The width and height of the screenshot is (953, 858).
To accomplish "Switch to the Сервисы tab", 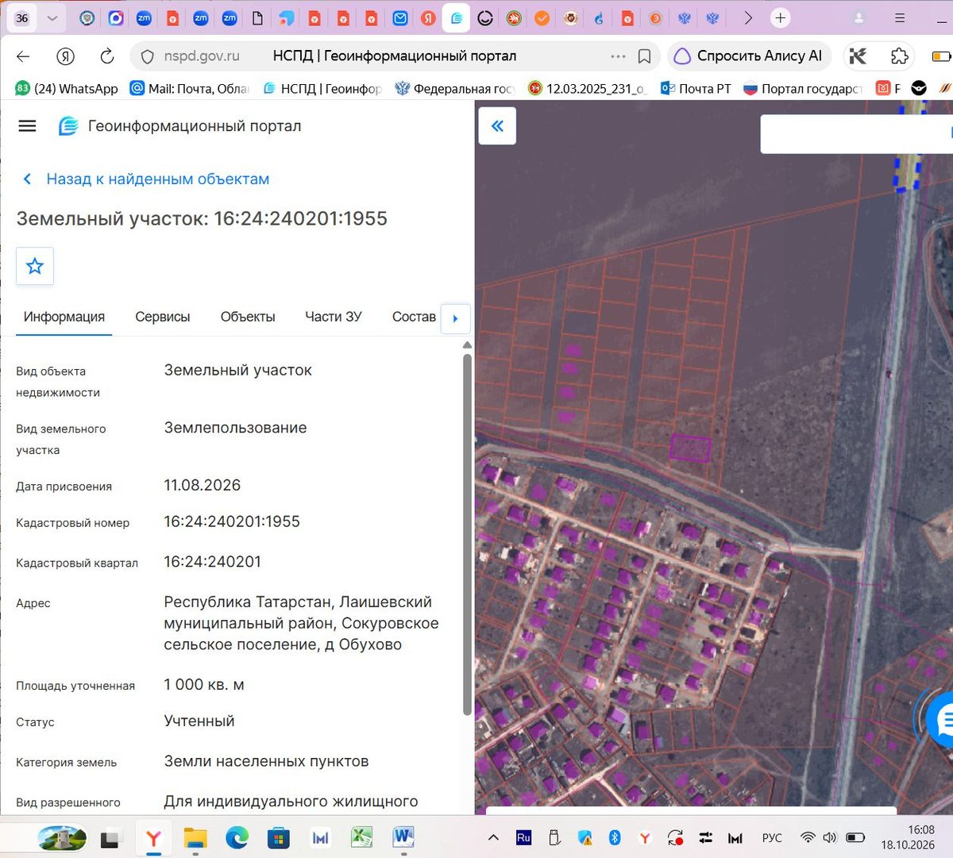I will coord(163,317).
